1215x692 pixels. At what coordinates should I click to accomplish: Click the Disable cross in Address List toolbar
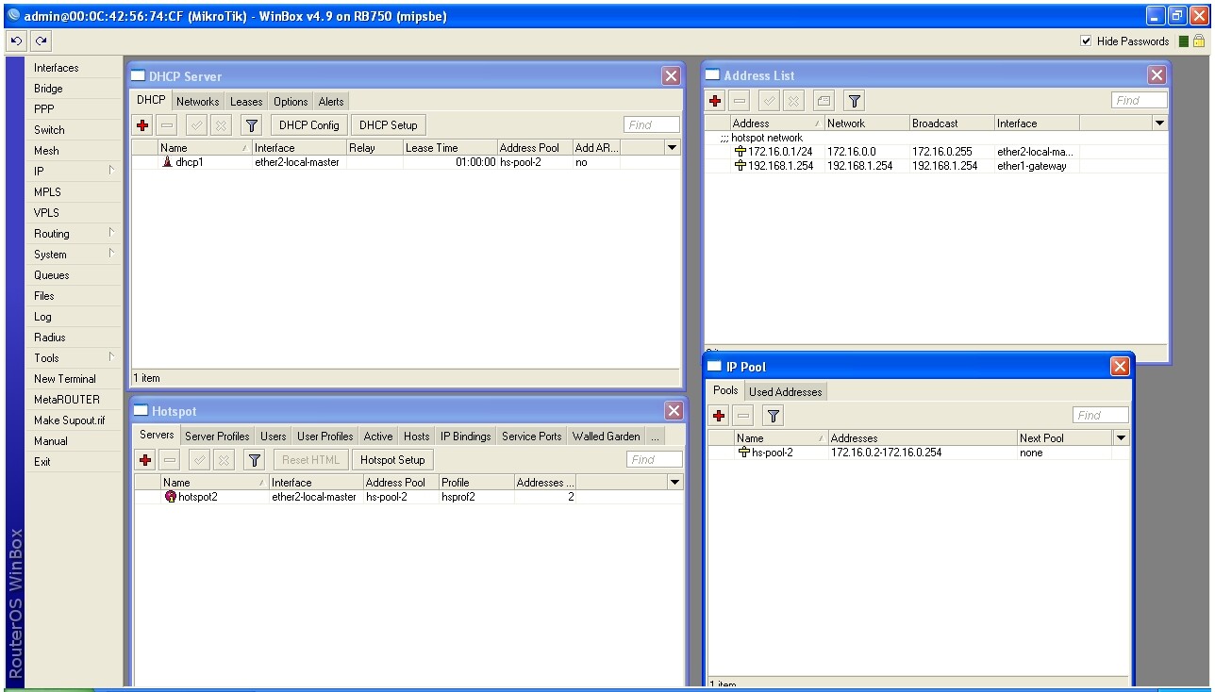point(793,101)
